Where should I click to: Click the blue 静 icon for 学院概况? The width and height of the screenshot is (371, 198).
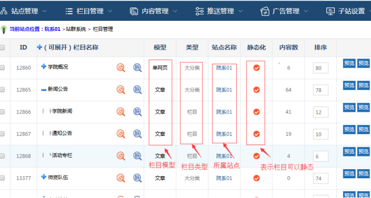pyautogui.click(x=137, y=68)
